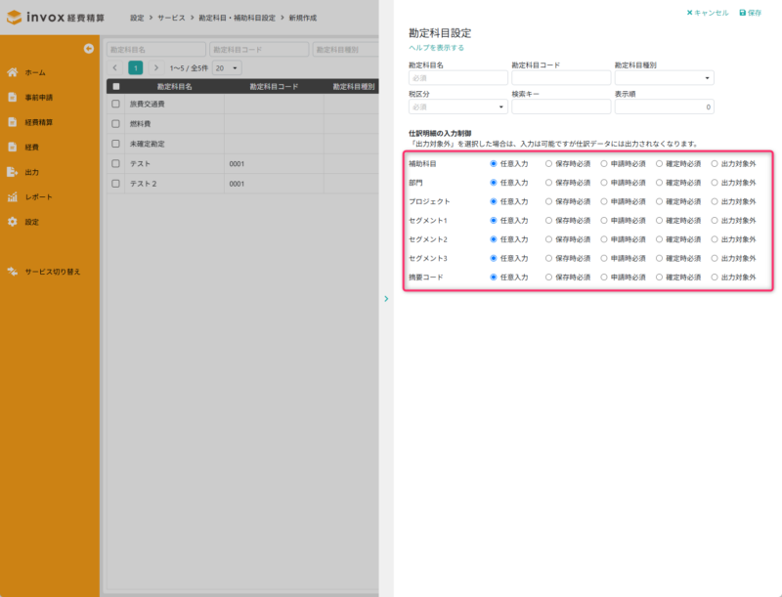Open the 事前申請 sidebar icon
The height and width of the screenshot is (597, 782).
pyautogui.click(x=12, y=98)
